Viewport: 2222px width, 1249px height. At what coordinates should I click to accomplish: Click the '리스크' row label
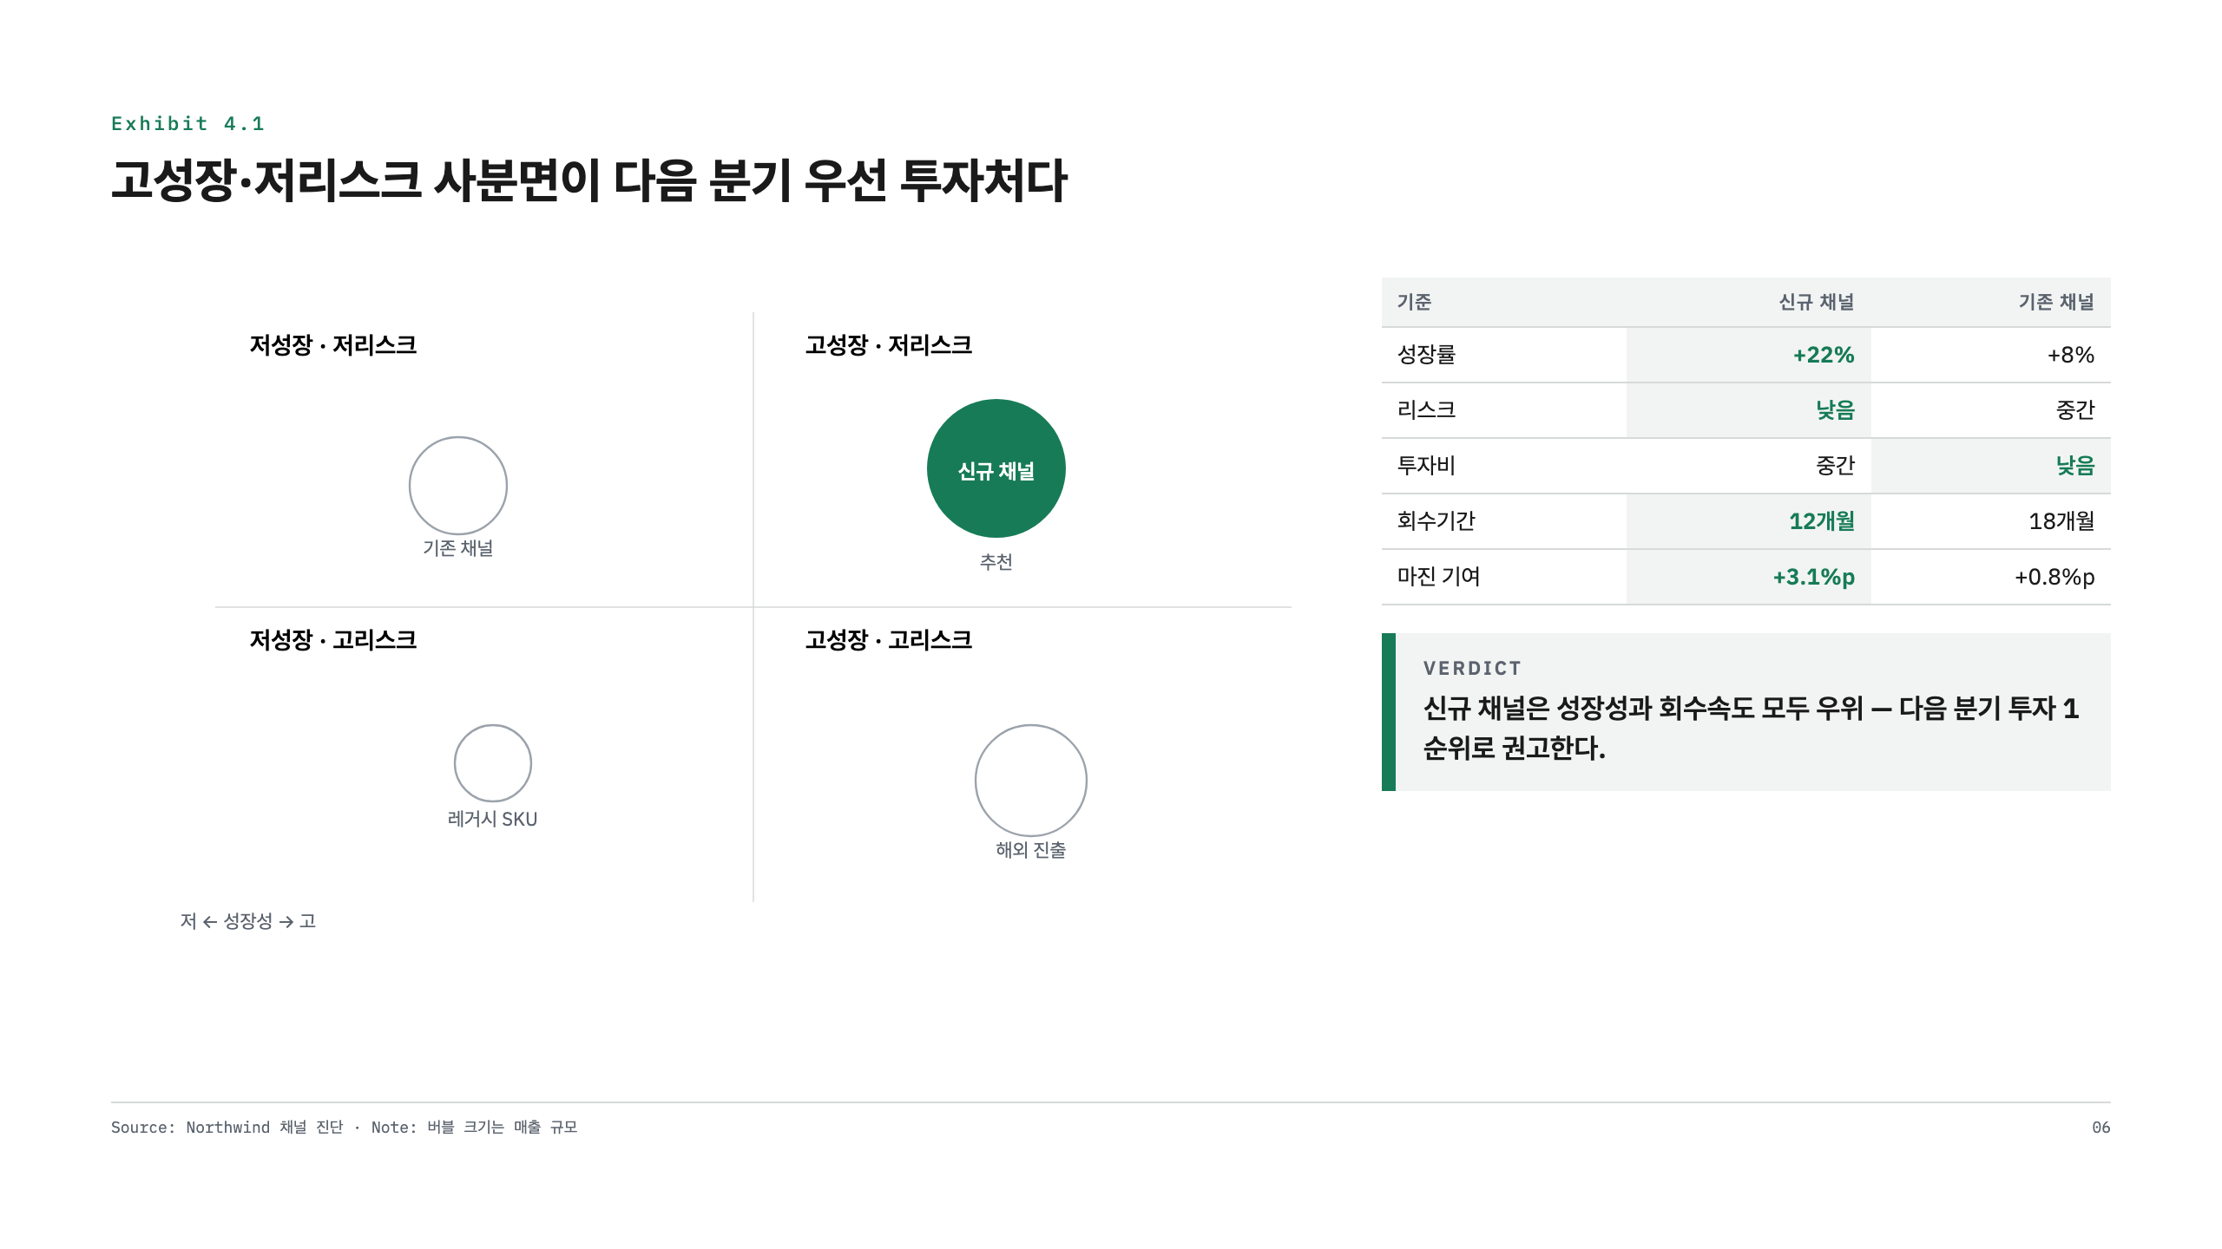[1427, 410]
